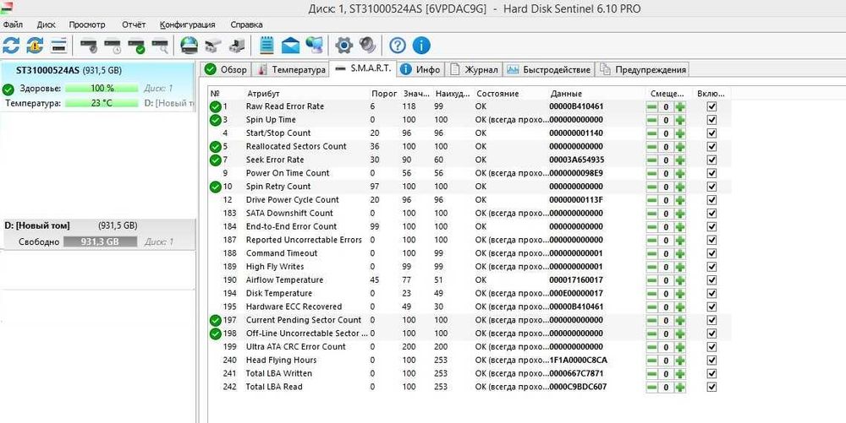Click the plus icon for Seek Error Rate offset

[x=680, y=160]
